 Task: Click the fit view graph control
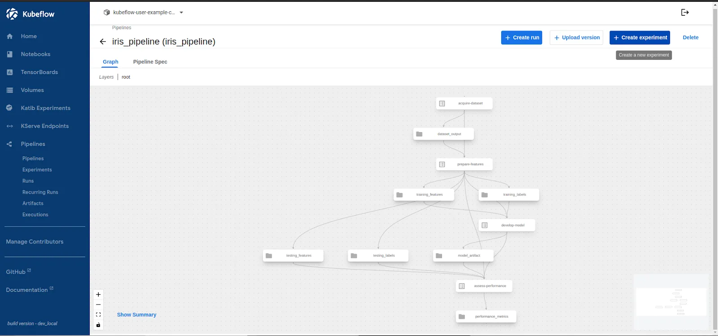[x=98, y=315]
